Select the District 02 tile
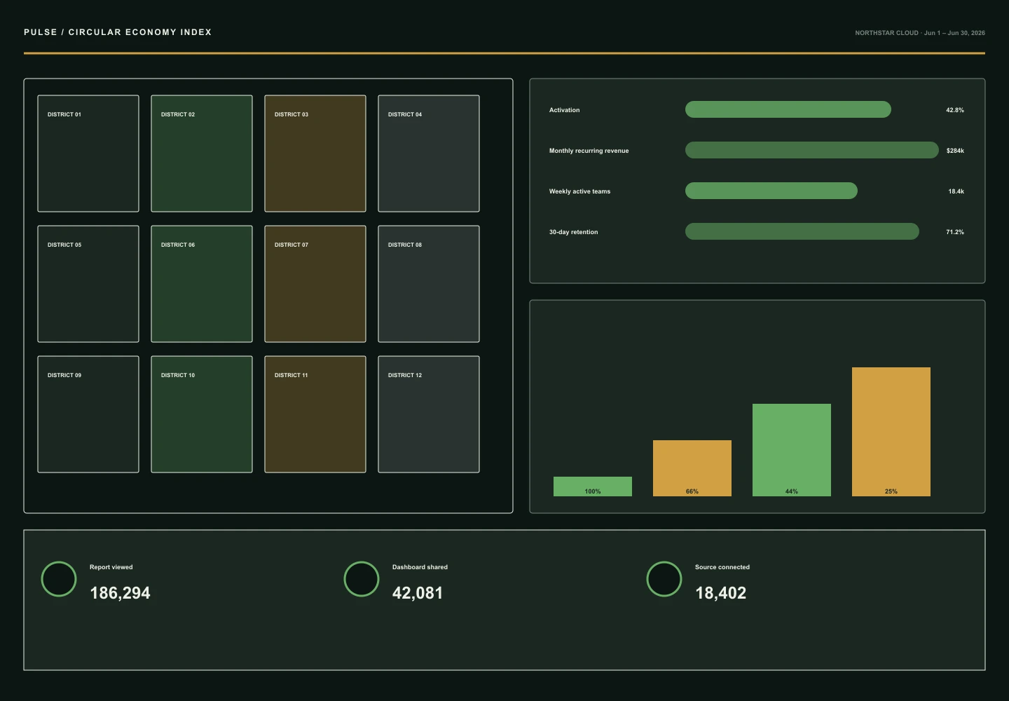This screenshot has height=701, width=1009. pos(202,154)
